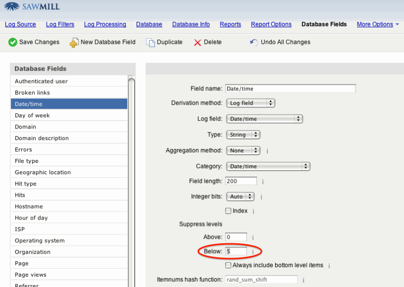Go to the Database Info page
404x287 pixels.
191,24
